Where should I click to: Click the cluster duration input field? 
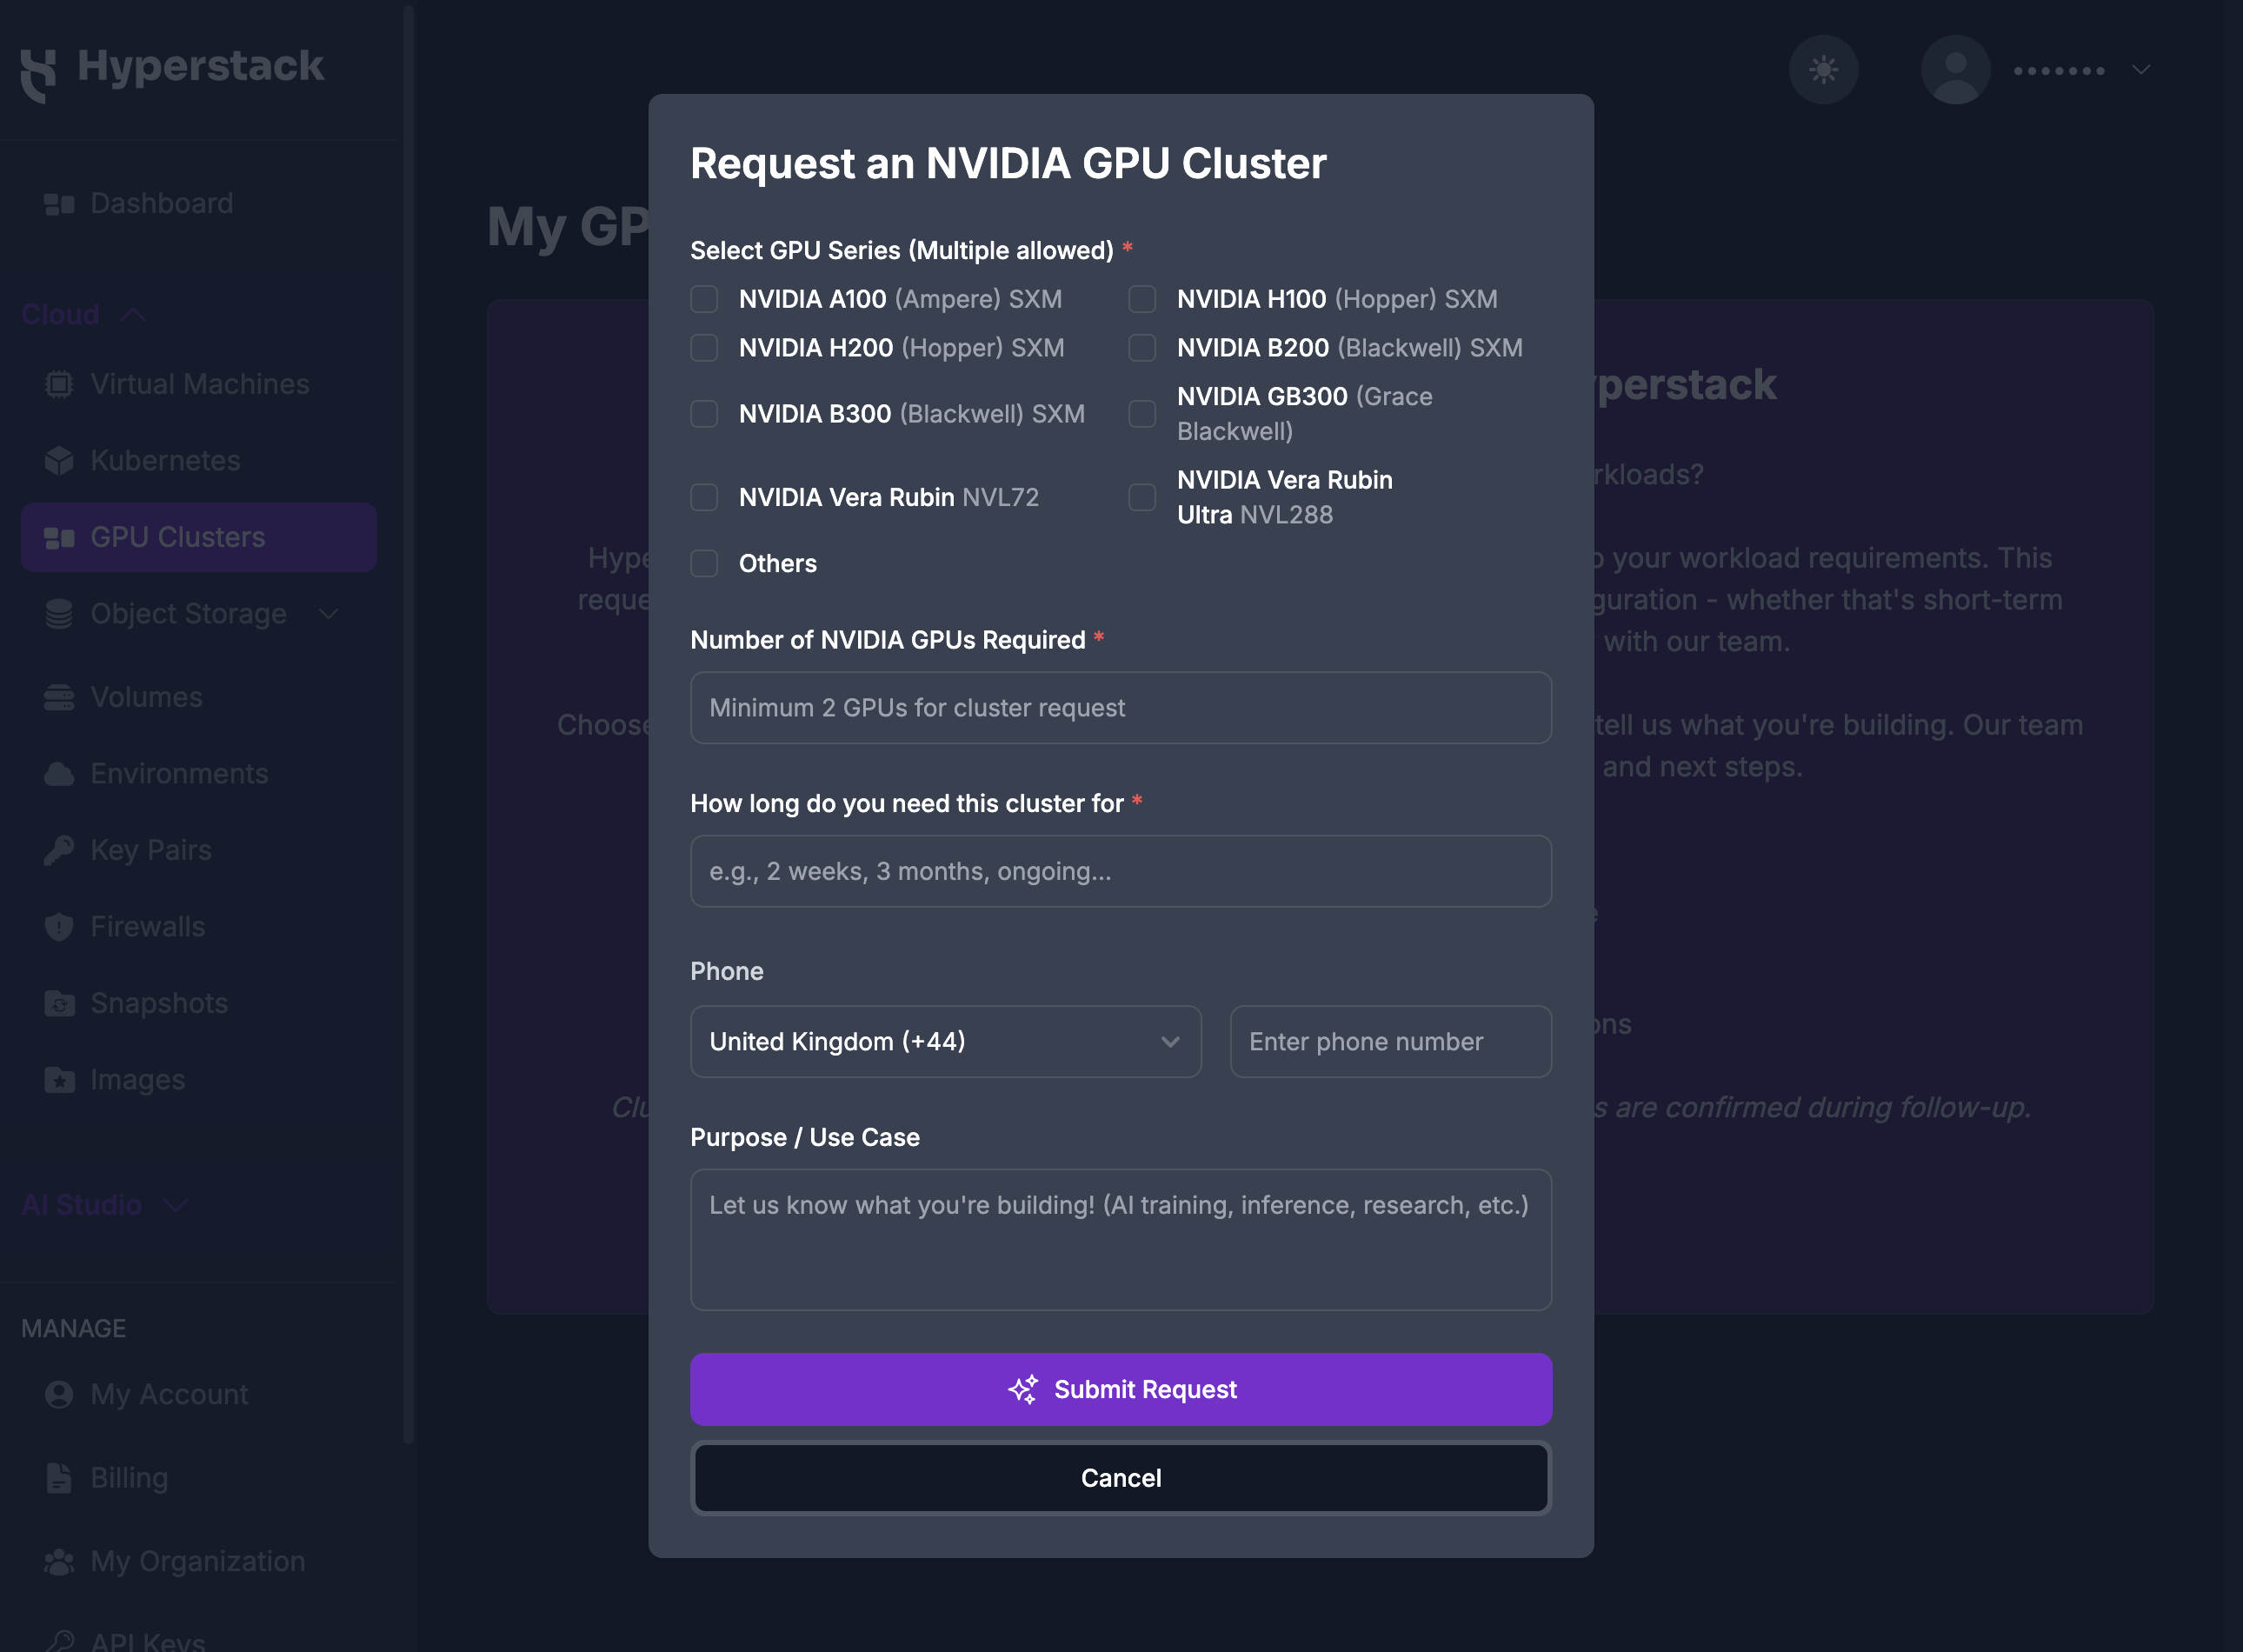pos(1120,871)
